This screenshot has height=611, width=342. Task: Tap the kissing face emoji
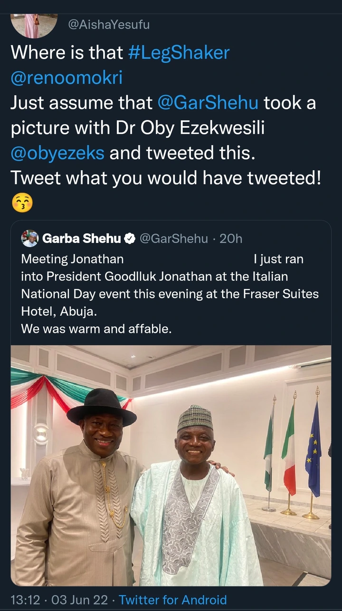tap(22, 203)
